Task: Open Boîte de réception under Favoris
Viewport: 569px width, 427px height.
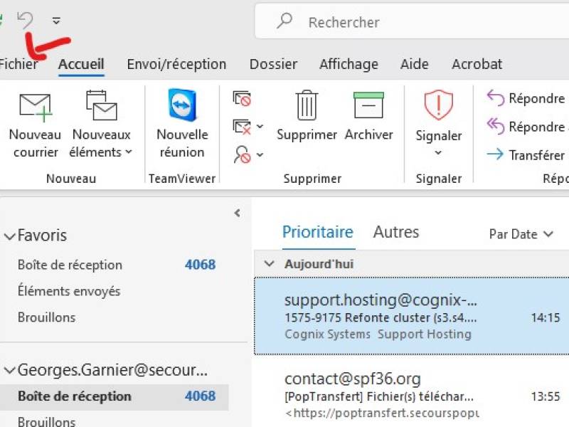Action: [116, 265]
